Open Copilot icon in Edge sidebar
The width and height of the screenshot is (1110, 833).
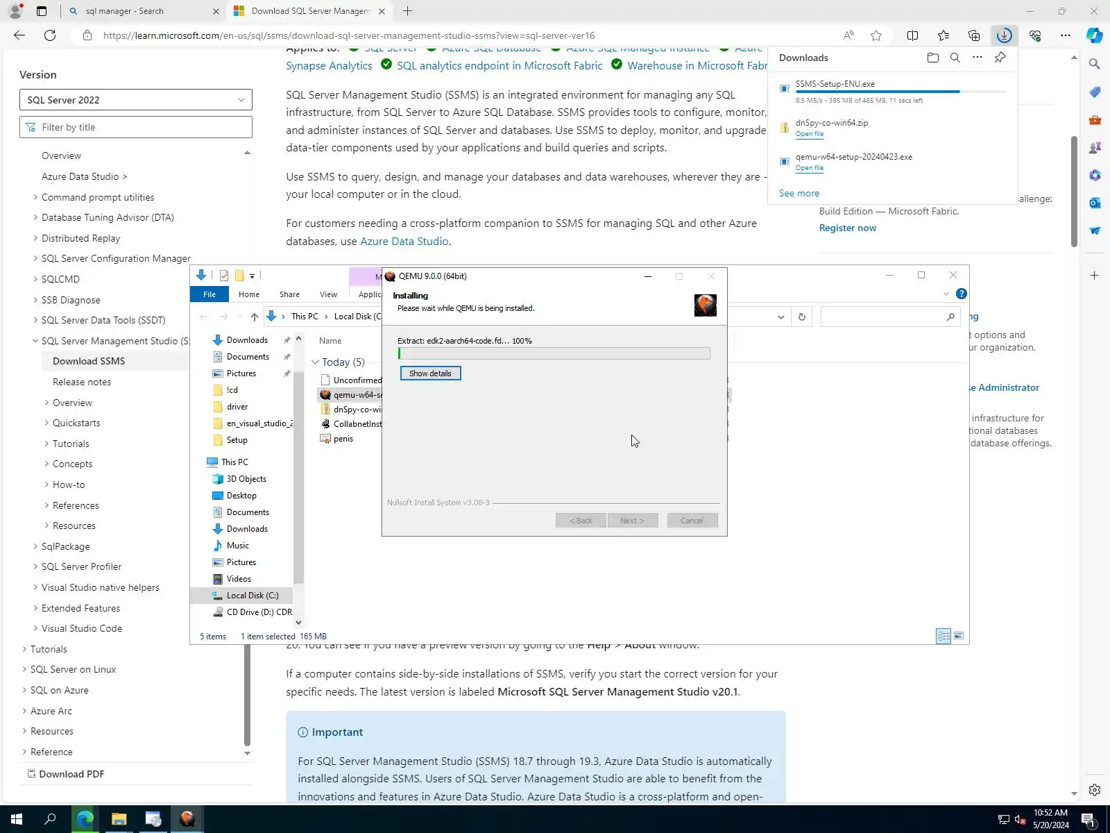1095,35
